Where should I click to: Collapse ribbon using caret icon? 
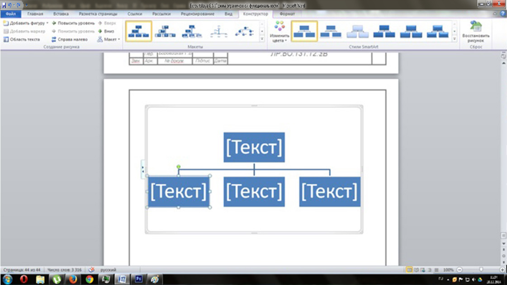[x=495, y=14]
